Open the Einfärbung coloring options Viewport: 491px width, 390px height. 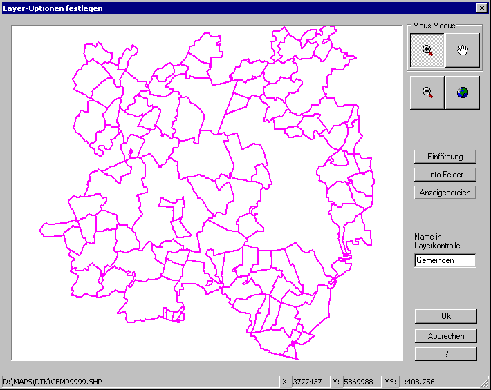(x=445, y=157)
